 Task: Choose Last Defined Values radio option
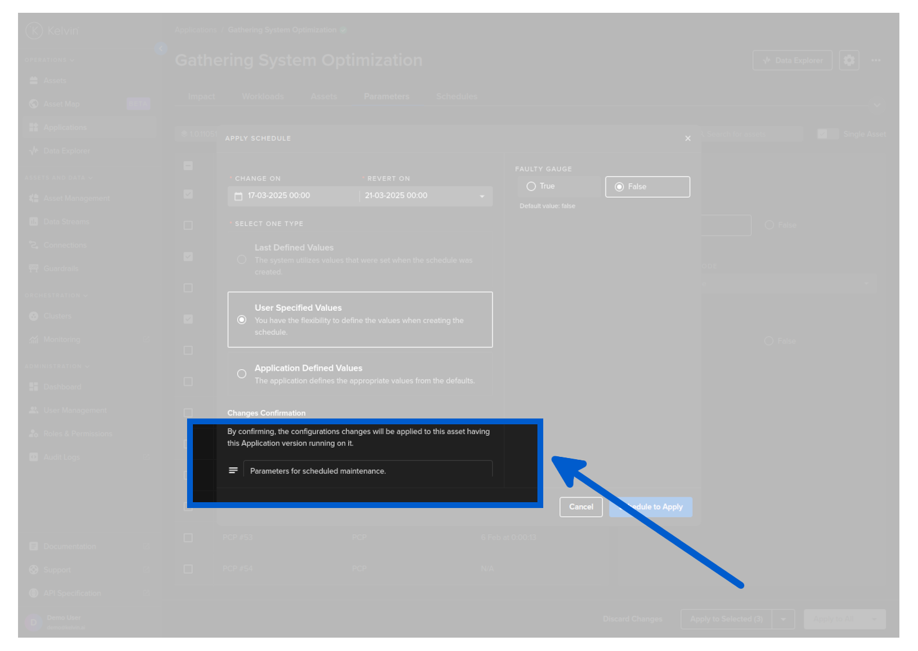[x=242, y=259]
